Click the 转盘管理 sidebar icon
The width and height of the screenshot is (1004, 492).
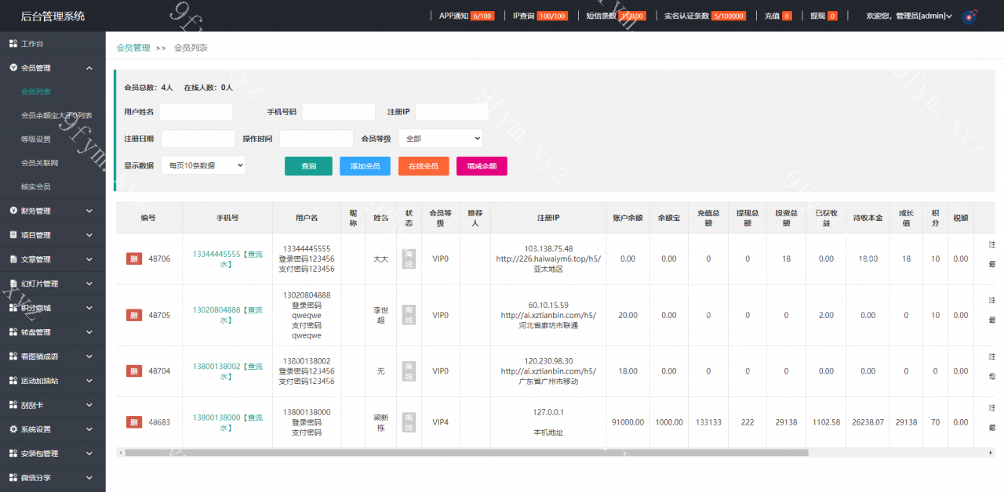tap(13, 332)
